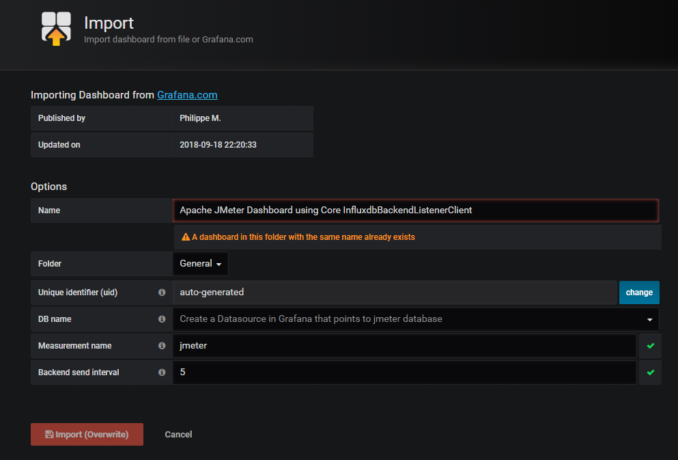Click info icon beside Unique identifier (uid)

pos(162,293)
